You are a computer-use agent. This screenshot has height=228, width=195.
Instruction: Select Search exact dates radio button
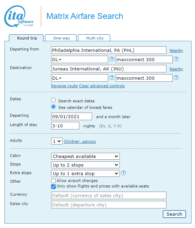(53, 100)
